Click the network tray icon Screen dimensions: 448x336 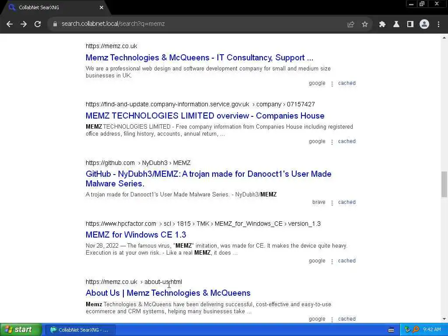click(x=407, y=330)
